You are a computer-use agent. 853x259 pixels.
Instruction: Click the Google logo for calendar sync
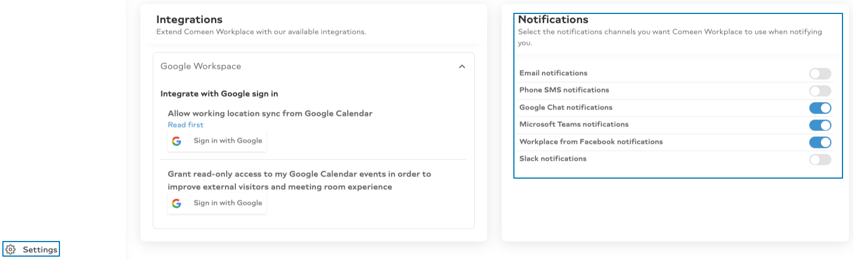[177, 141]
